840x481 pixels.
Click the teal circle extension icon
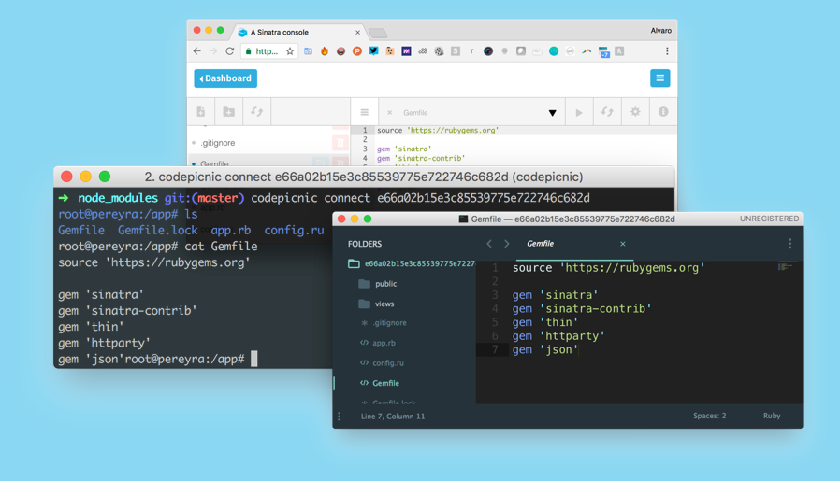554,51
